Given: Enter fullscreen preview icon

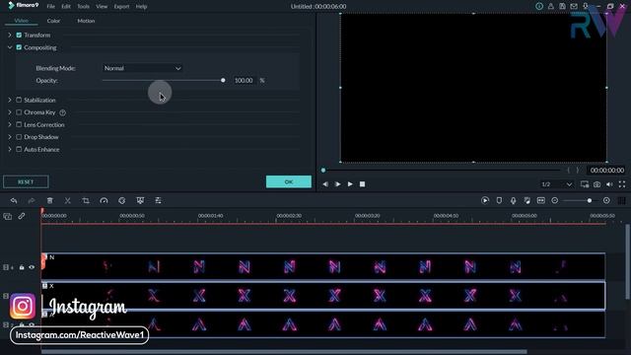Looking at the screenshot, I should [x=622, y=184].
